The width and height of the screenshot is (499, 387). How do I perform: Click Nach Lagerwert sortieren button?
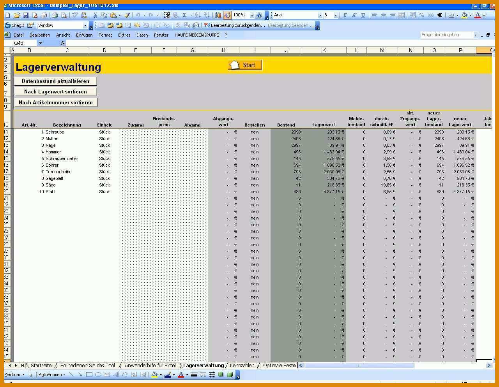point(55,91)
